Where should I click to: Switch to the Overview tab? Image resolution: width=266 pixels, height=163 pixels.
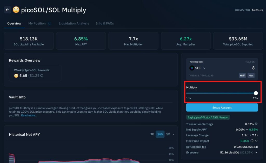tap(14, 24)
